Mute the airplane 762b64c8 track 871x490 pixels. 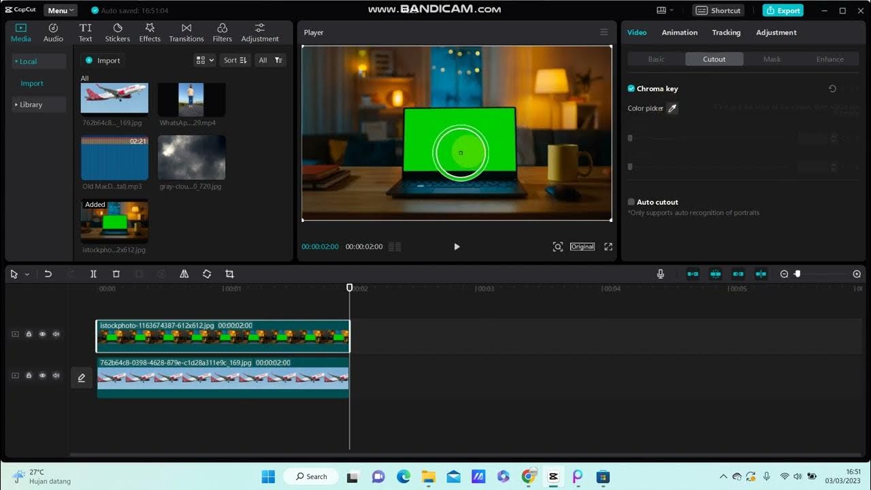[56, 376]
